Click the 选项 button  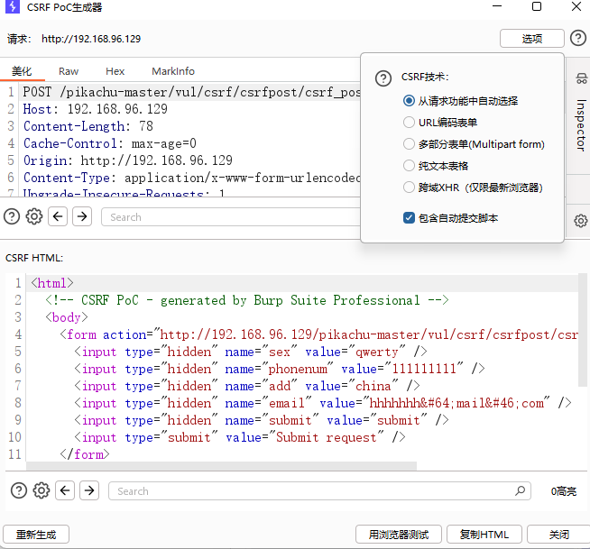(x=532, y=39)
